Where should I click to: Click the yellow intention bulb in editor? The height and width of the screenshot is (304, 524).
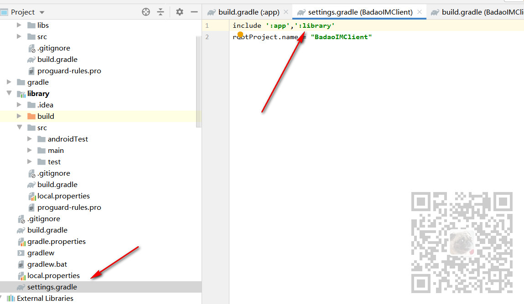point(240,34)
